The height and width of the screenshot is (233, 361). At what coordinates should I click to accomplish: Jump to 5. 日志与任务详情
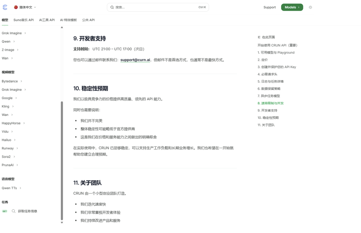pyautogui.click(x=270, y=82)
